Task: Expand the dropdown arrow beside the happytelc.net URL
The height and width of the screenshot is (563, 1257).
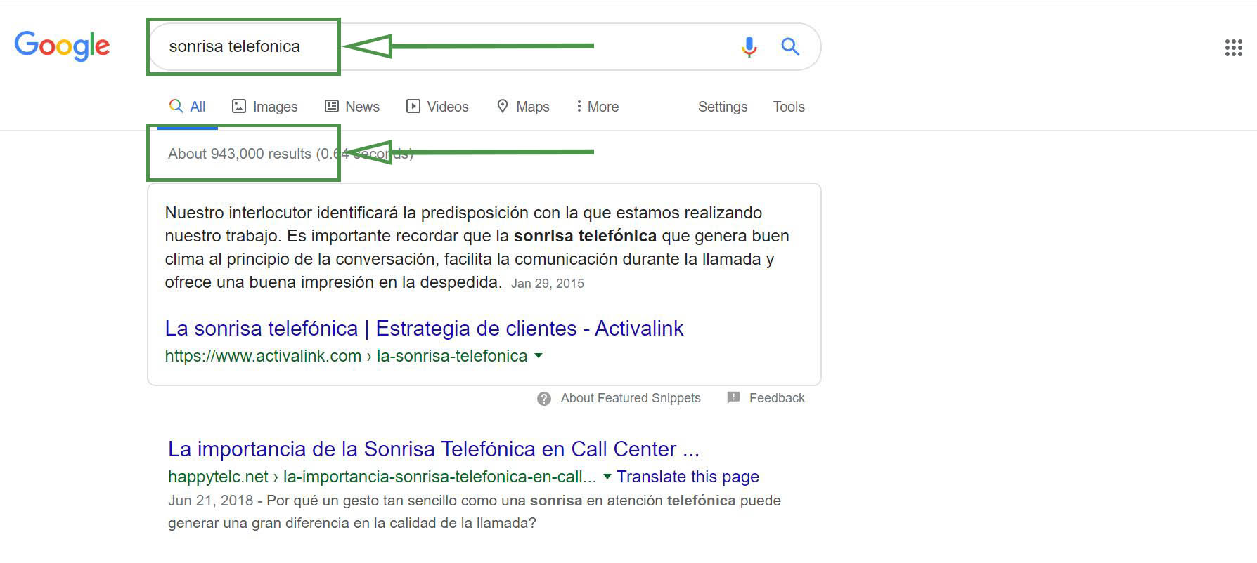Action: (607, 477)
